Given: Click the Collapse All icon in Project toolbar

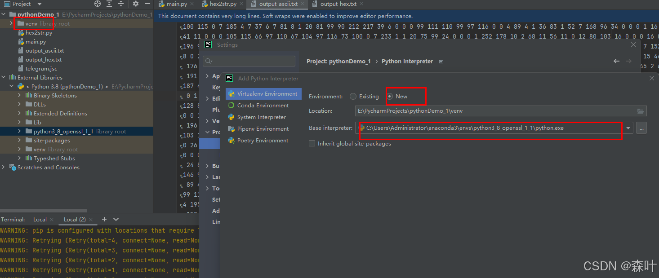Looking at the screenshot, I should point(120,4).
